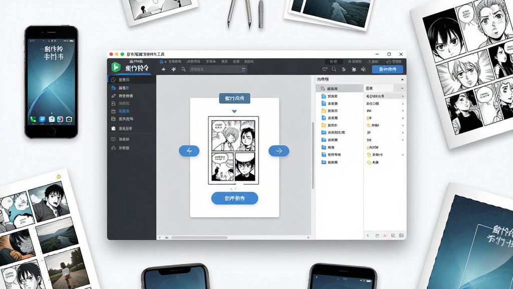Viewport: 513px width, 289px height.
Task: Click the right scroll arrow under the canvas
Action: [308, 237]
